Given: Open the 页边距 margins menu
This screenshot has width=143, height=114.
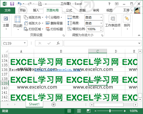Looking at the screenshot, I should tap(18, 23).
